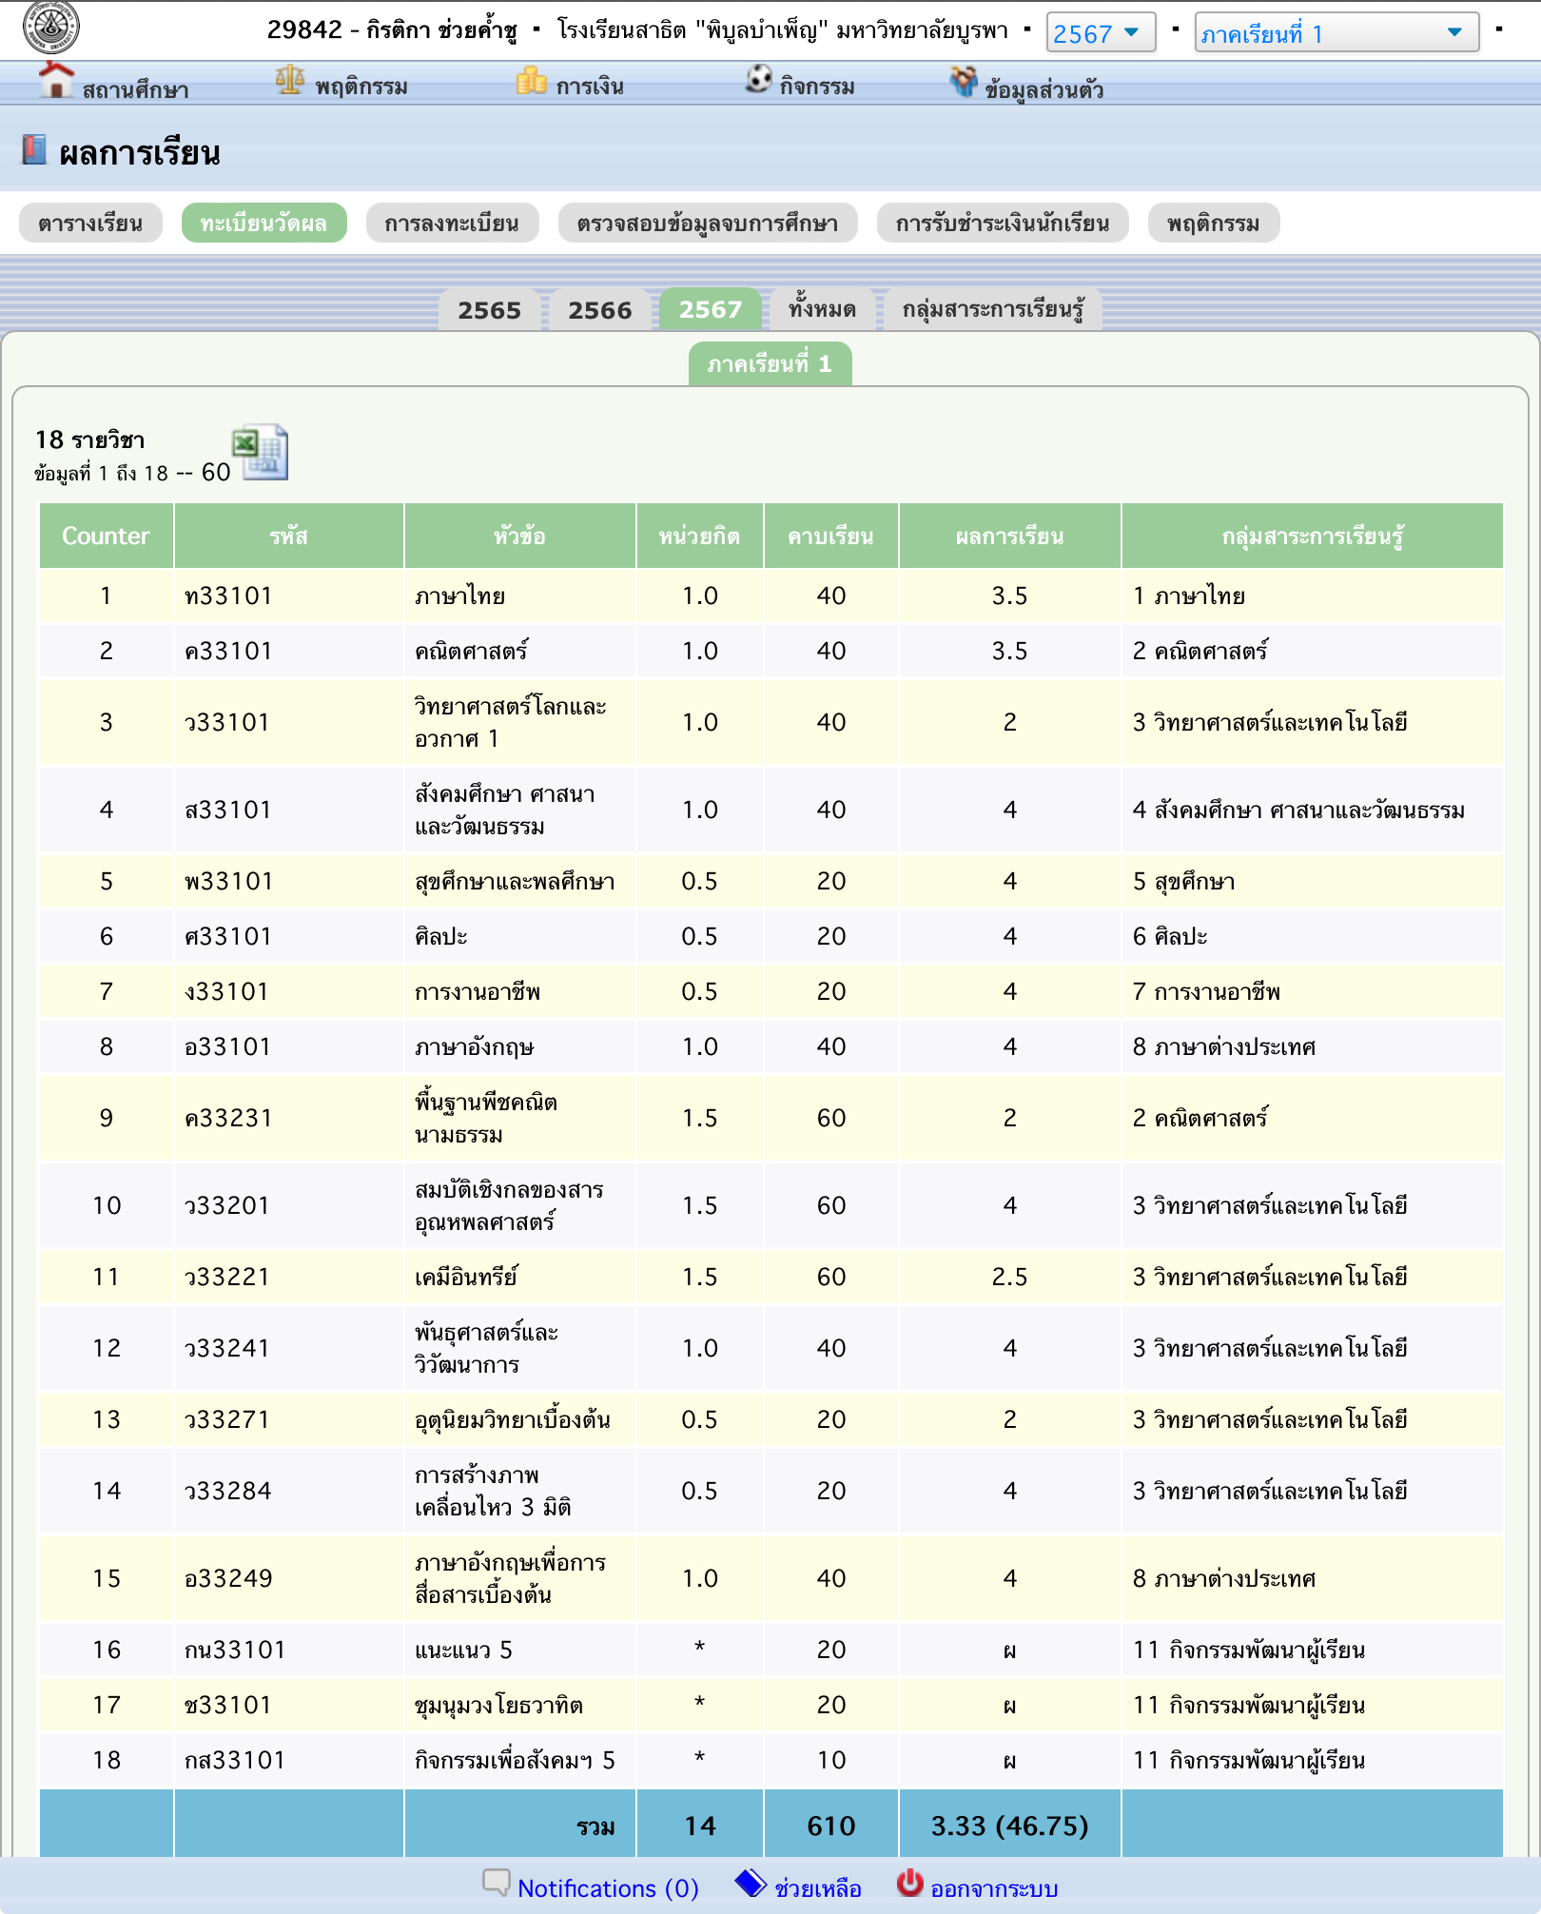Click subject ภาษาอังกฤษ
Screen dimensions: 1541x1914
[475, 1046]
